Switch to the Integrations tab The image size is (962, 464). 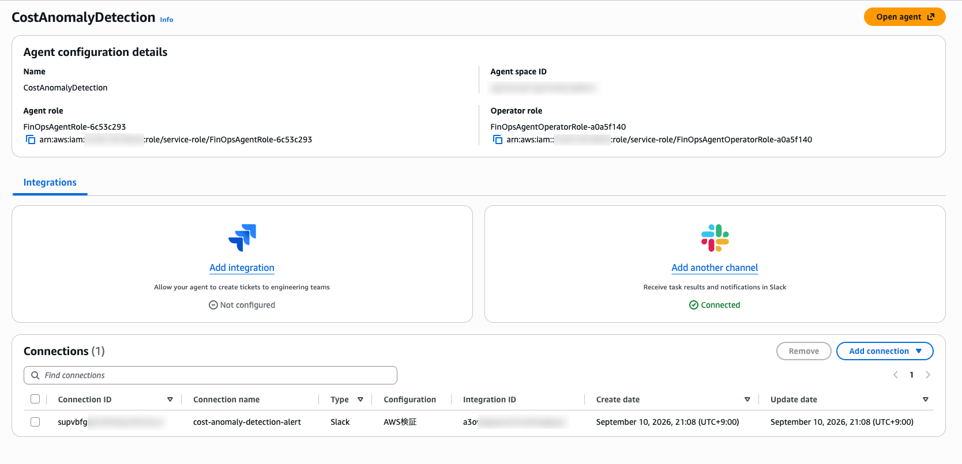coord(50,183)
